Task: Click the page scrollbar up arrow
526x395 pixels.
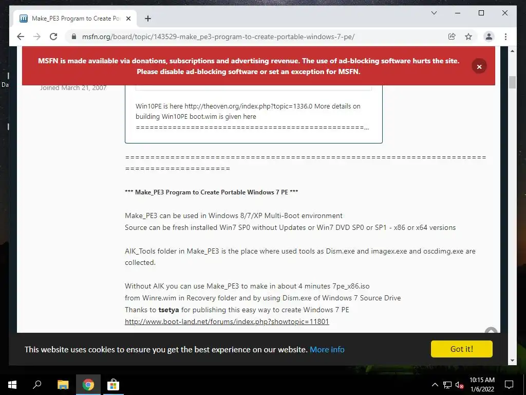Action: pyautogui.click(x=512, y=51)
